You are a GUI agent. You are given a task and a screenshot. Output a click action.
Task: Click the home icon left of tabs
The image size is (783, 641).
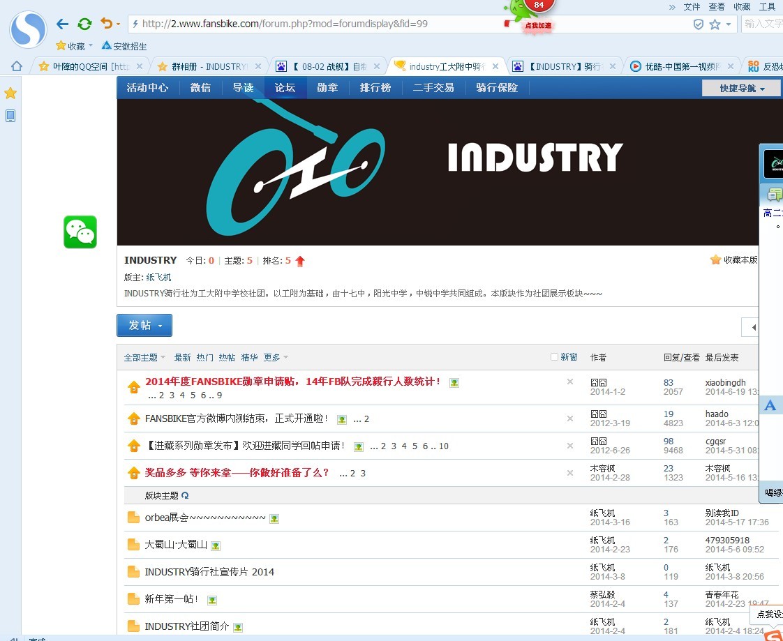[17, 66]
